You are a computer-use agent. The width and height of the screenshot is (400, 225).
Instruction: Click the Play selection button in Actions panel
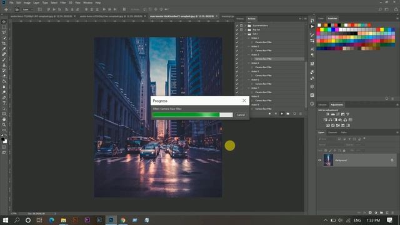coord(282,114)
